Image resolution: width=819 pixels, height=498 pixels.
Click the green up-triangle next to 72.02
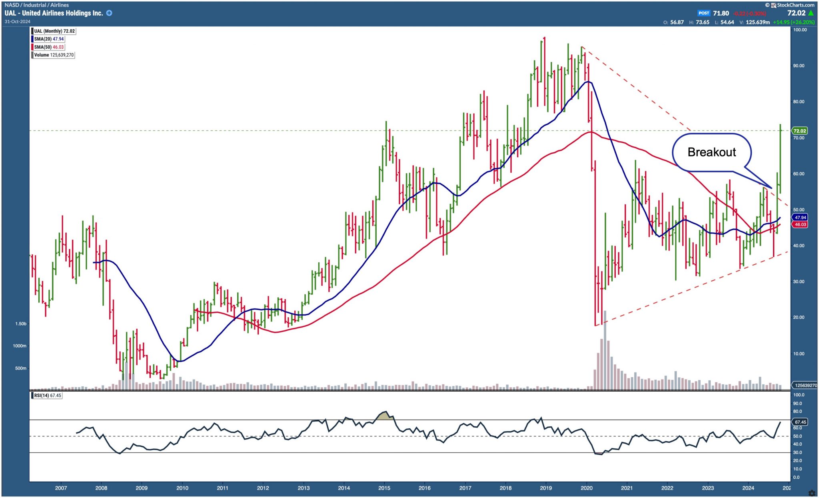[x=811, y=13]
